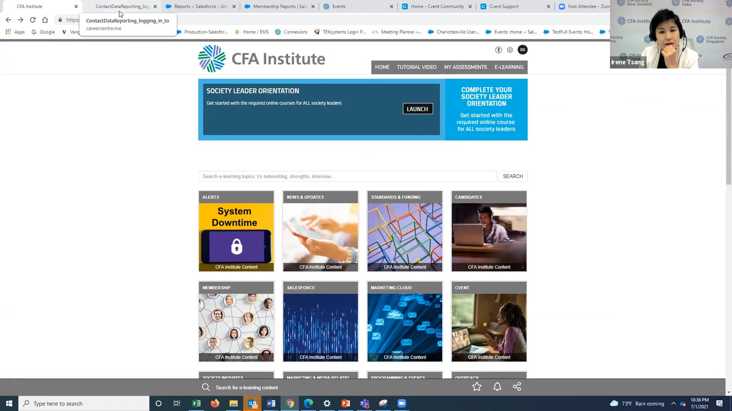The height and width of the screenshot is (411, 732).
Task: Open the Meeting Planner bookmark
Action: 397,32
